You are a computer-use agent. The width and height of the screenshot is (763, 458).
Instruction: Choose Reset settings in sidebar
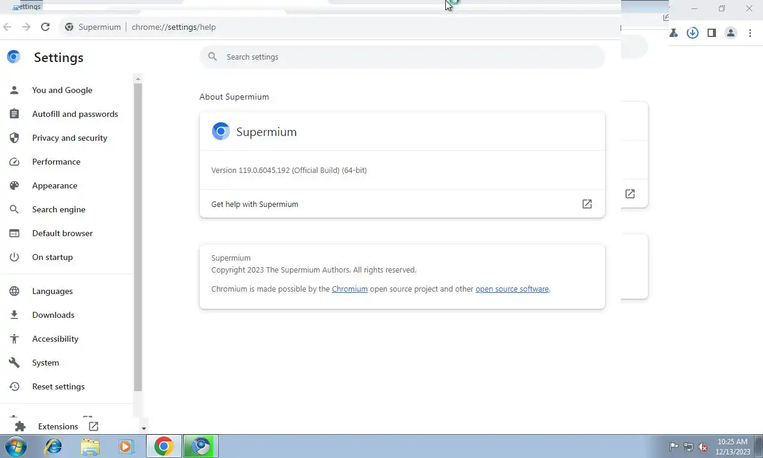click(58, 386)
